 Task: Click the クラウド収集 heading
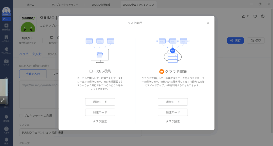(x=176, y=71)
